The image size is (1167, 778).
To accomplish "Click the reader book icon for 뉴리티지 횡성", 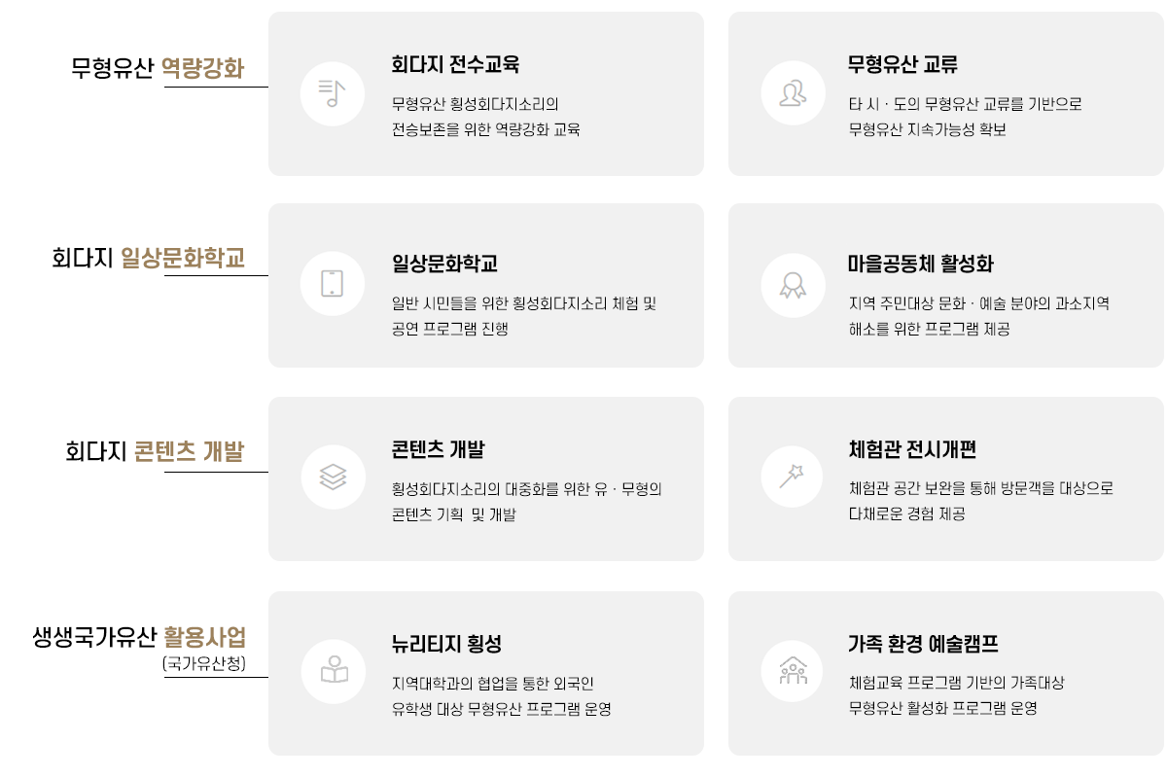I will click(333, 671).
